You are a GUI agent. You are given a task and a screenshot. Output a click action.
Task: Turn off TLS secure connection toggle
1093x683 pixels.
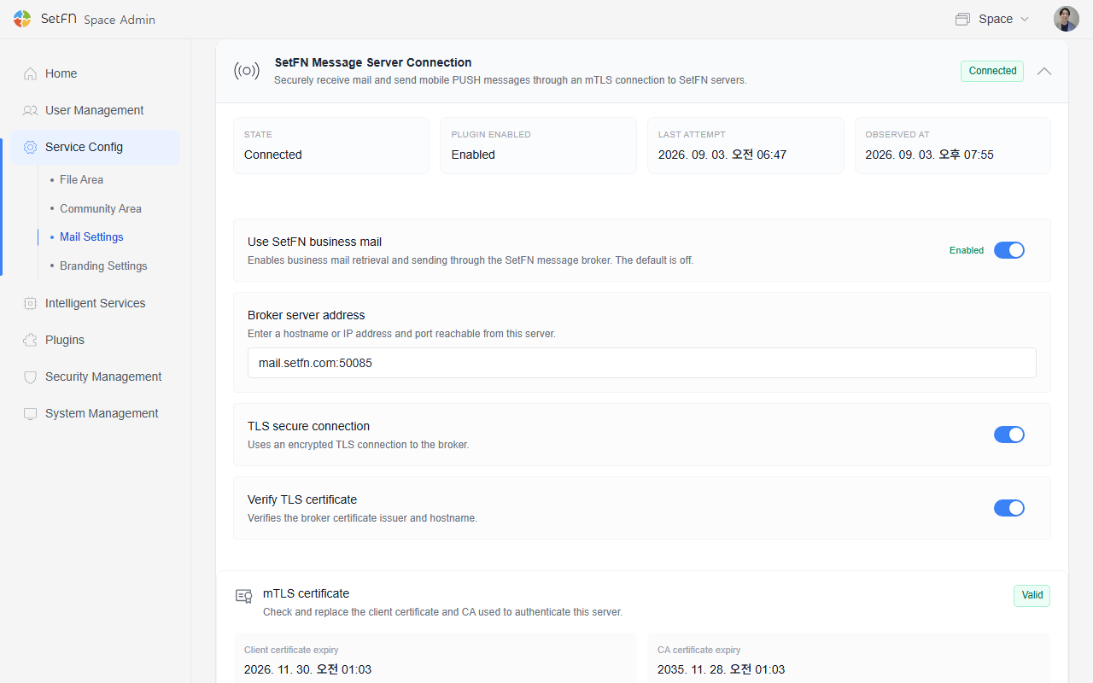[1008, 435]
